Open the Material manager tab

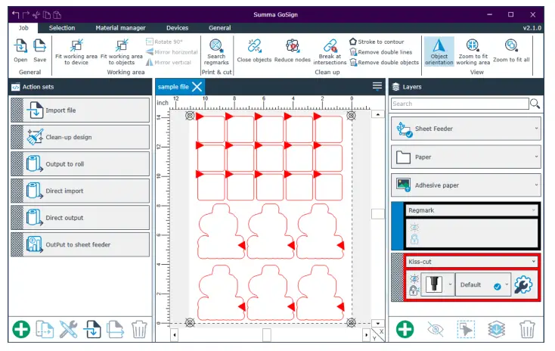pos(120,28)
